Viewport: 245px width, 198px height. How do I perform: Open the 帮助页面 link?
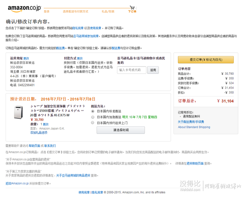(x=34, y=146)
